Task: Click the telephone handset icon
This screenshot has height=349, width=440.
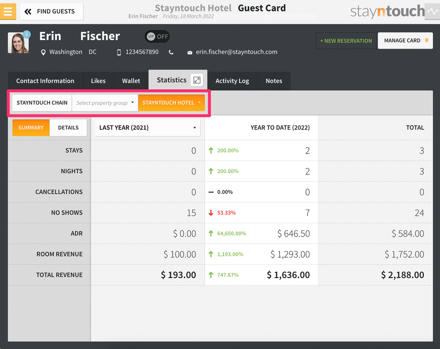Action: point(171,52)
